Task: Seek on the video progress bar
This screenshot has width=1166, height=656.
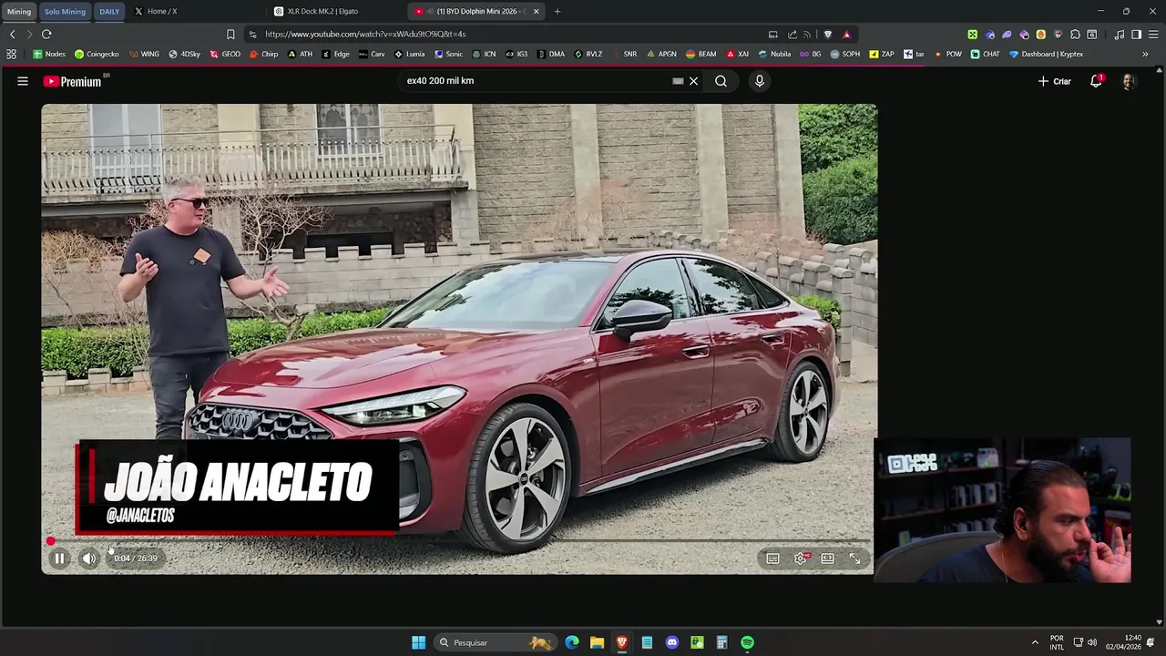Action: 460,541
